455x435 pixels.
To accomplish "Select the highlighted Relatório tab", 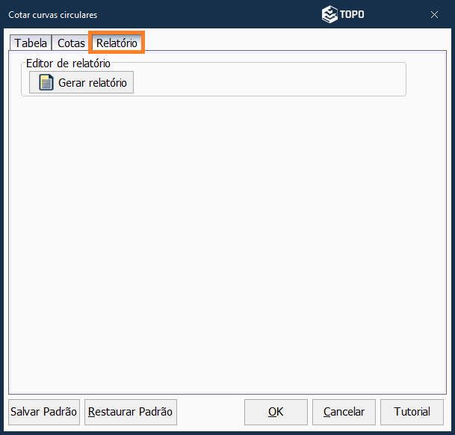I will click(117, 43).
